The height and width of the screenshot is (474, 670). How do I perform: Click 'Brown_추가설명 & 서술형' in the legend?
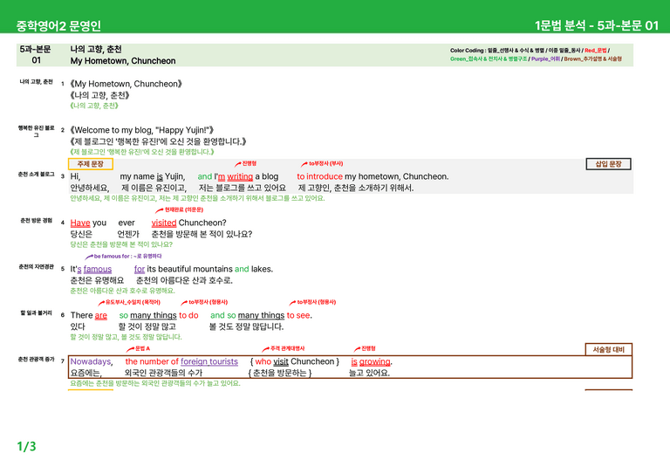593,59
